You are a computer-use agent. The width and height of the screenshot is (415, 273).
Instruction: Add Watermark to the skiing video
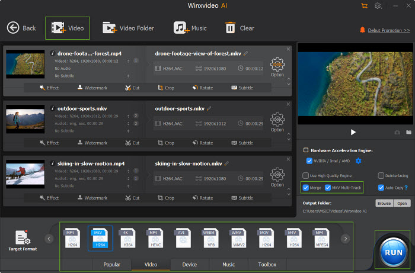[92, 198]
